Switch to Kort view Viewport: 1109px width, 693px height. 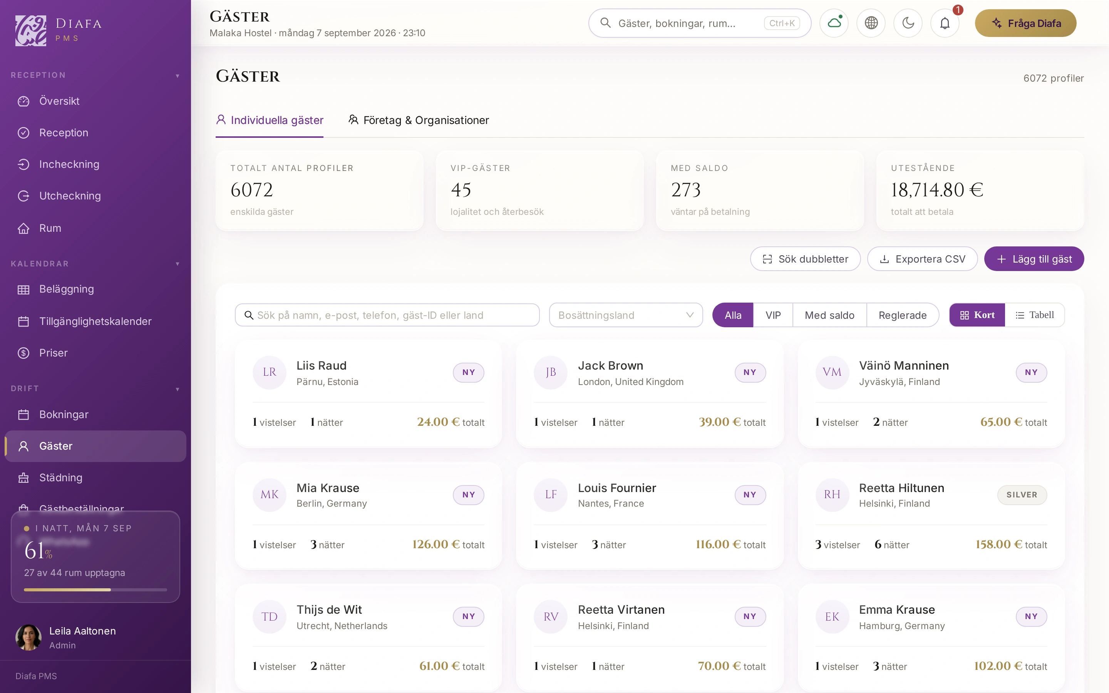pos(977,315)
